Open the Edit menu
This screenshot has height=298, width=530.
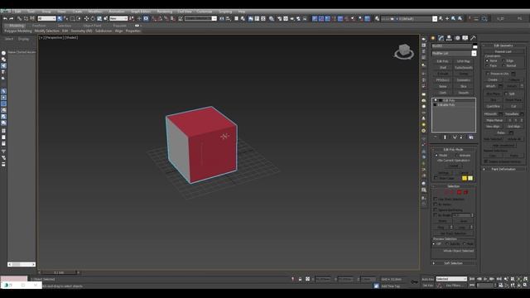tap(18, 12)
